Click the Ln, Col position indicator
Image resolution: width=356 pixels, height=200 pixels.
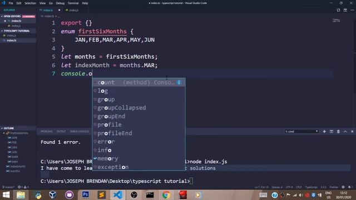coord(261,187)
